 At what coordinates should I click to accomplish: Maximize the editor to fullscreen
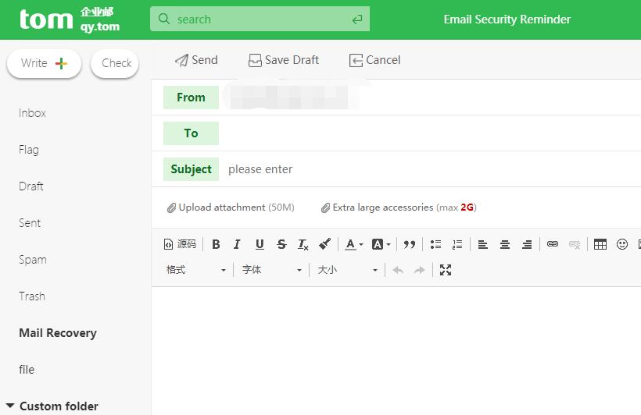(x=446, y=270)
